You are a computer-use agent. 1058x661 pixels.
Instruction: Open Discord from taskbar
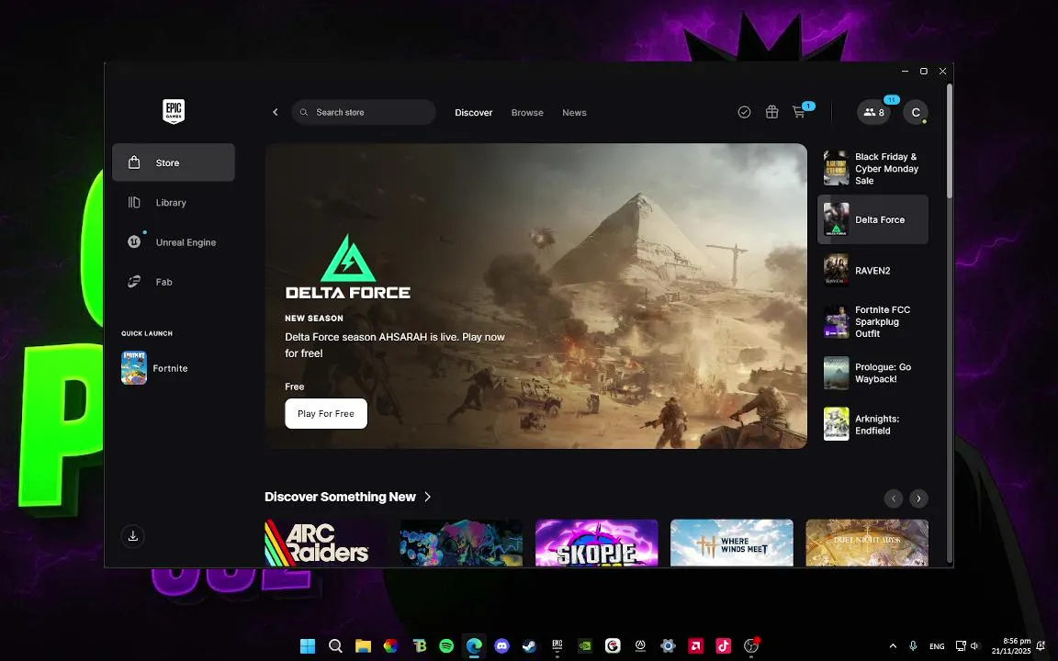(502, 645)
